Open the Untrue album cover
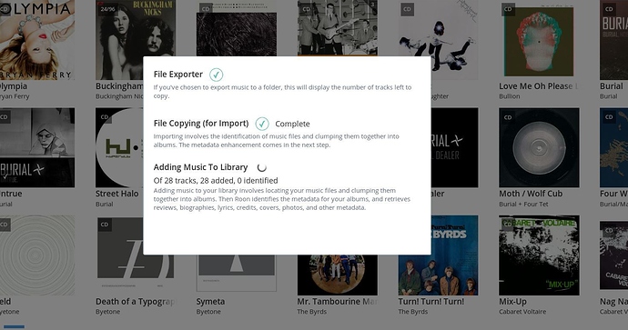Image resolution: width=628 pixels, height=330 pixels. point(37,147)
